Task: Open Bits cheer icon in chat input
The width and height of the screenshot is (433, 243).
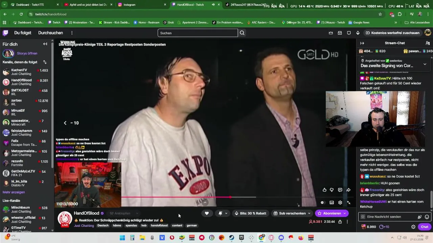Action: [x=420, y=217]
